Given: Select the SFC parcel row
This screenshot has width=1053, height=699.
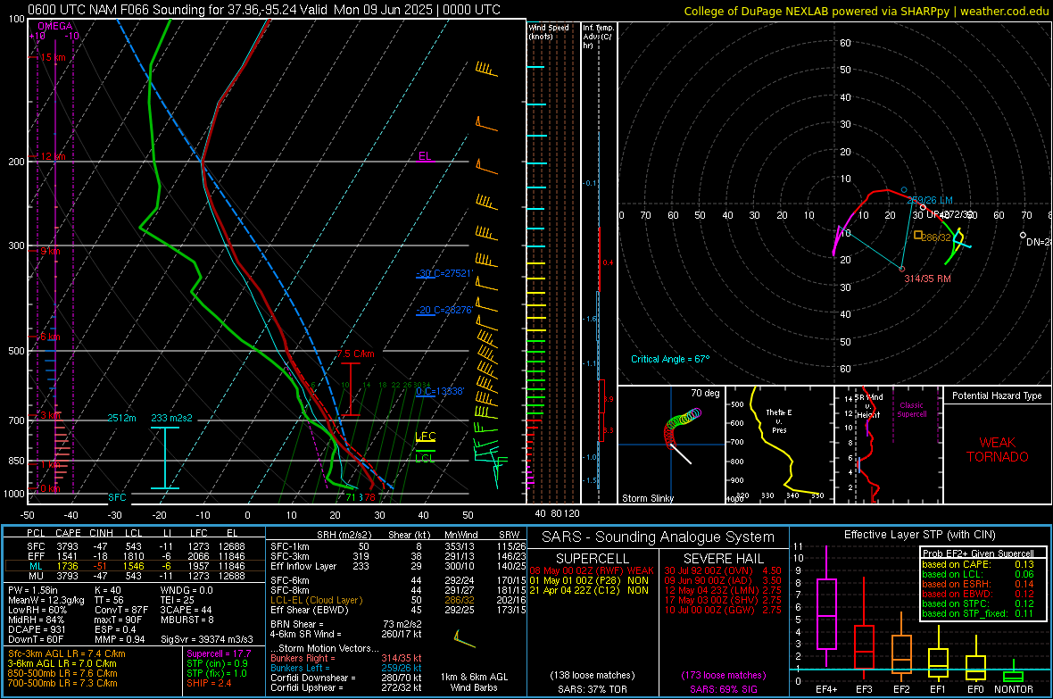Looking at the screenshot, I should click(136, 546).
